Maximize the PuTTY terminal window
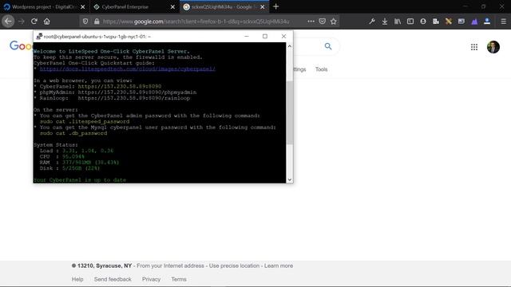This screenshot has height=287, width=511. coord(265,37)
